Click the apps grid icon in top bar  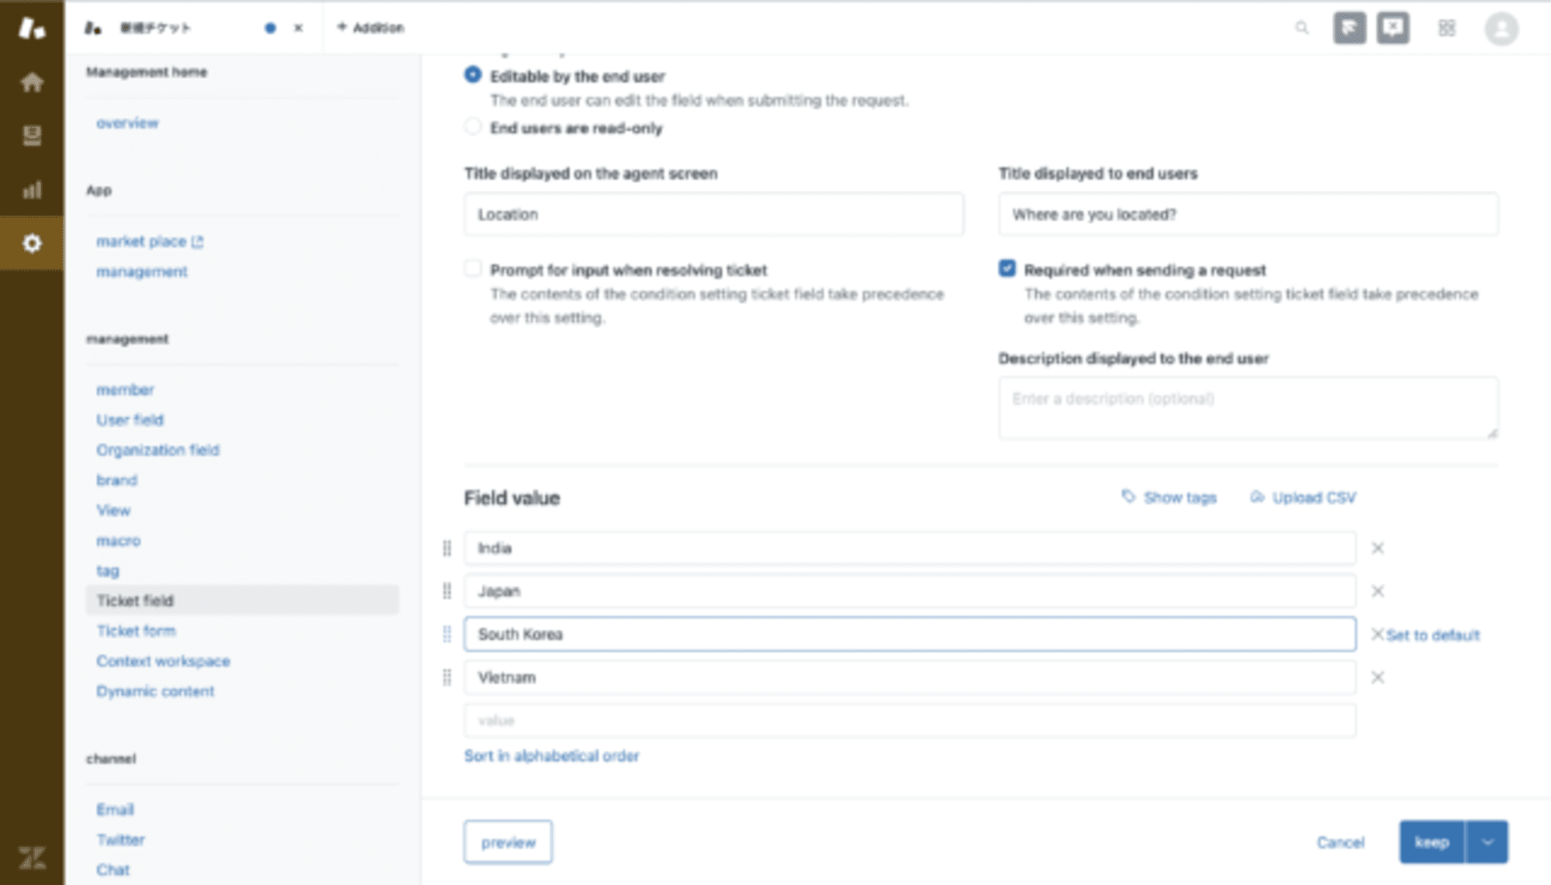point(1448,28)
